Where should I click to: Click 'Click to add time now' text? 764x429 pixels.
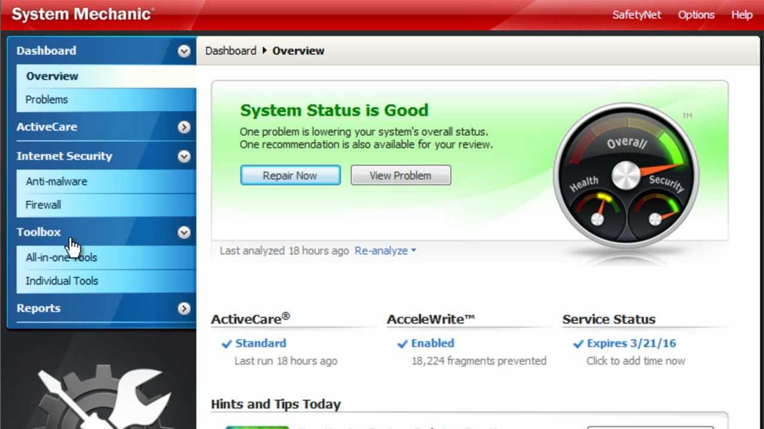[x=636, y=360]
